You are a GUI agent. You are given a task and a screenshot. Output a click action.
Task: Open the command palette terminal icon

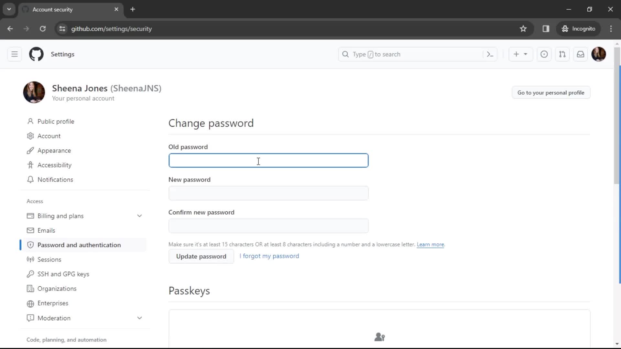pyautogui.click(x=490, y=54)
